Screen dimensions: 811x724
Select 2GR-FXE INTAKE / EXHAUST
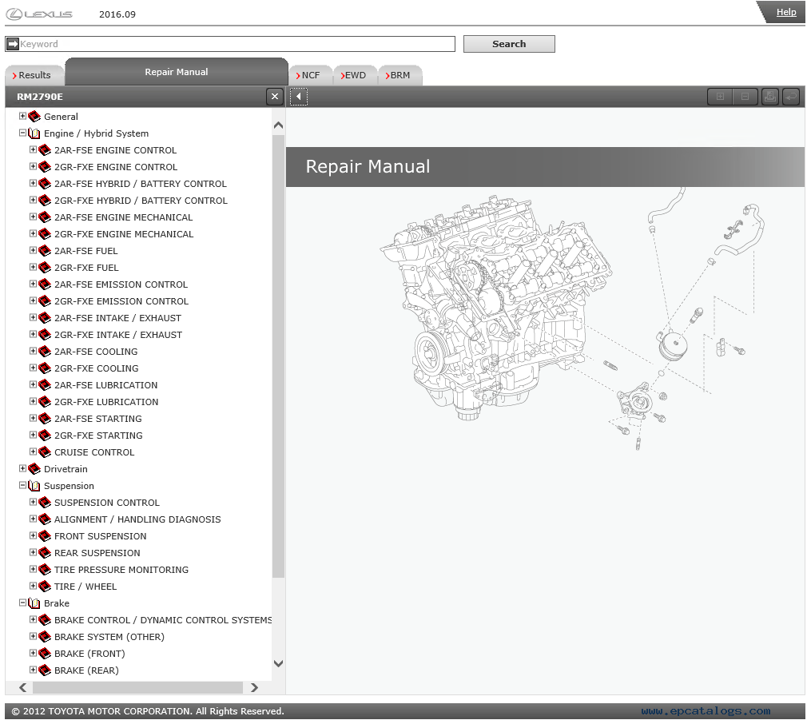click(x=118, y=335)
